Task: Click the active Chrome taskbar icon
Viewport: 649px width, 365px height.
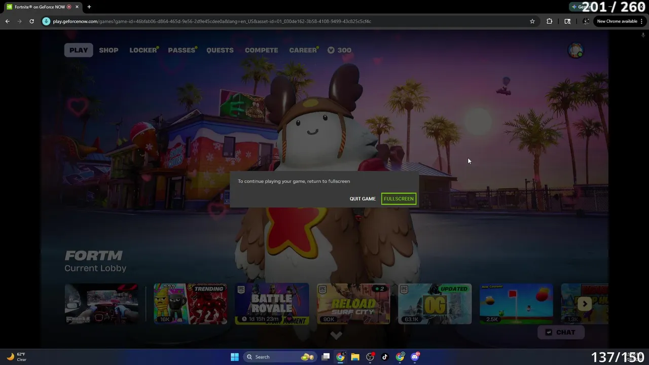Action: pyautogui.click(x=340, y=357)
